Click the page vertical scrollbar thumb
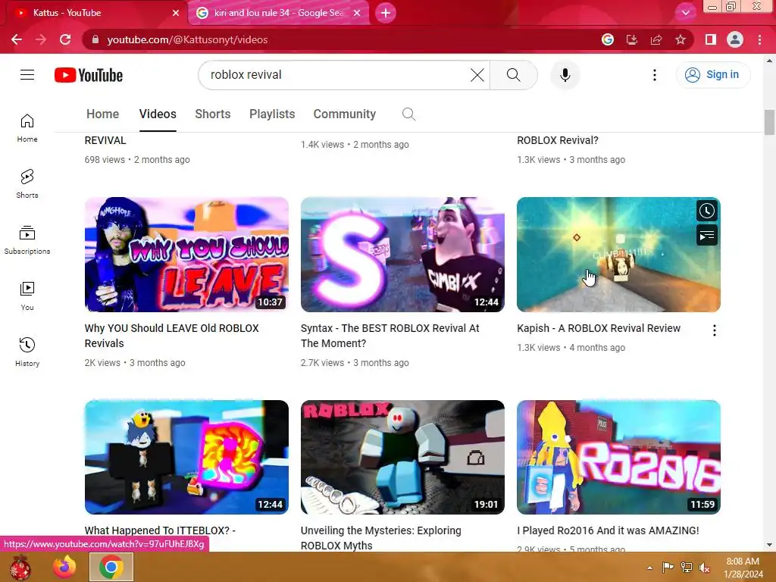The width and height of the screenshot is (776, 582). pos(769,122)
